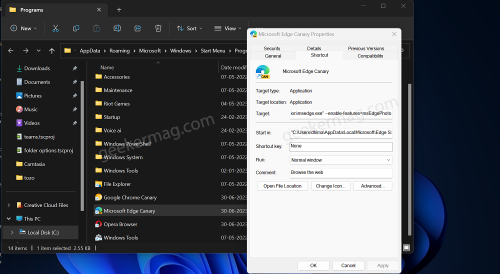This screenshot has height=274, width=500.
Task: Close the Programs tab
Action: pos(99,10)
